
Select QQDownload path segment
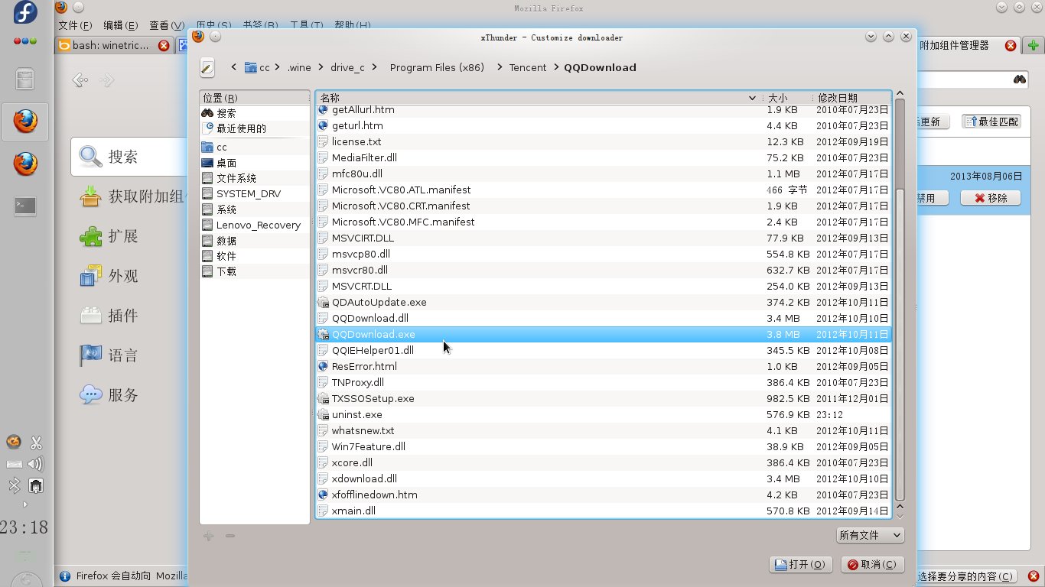point(600,67)
